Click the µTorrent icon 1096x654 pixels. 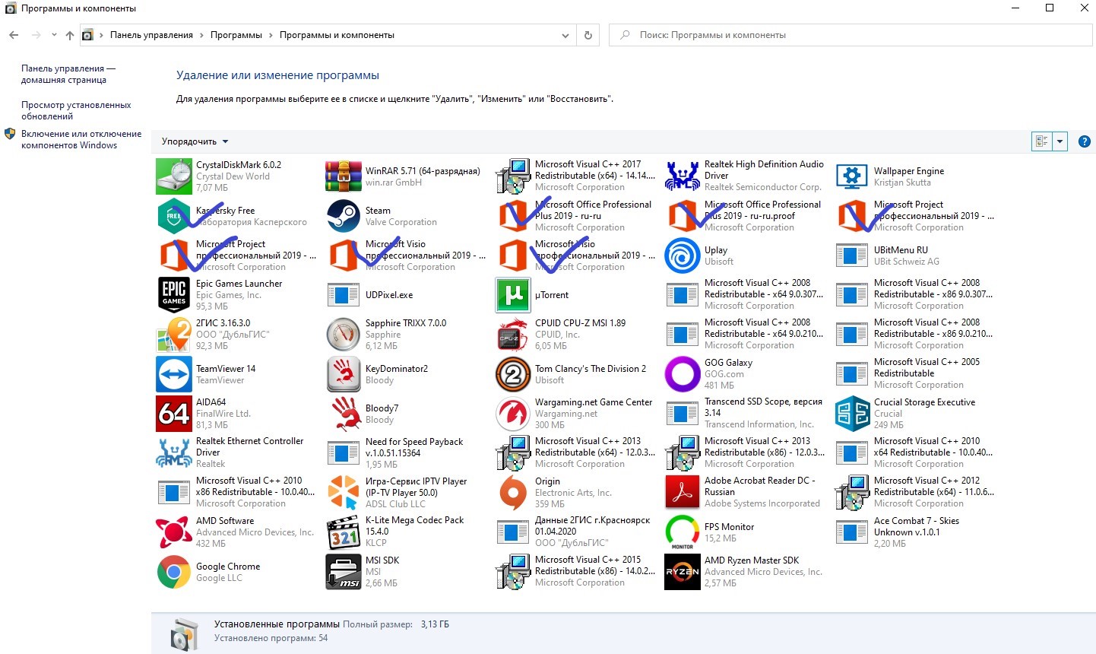pyautogui.click(x=513, y=295)
